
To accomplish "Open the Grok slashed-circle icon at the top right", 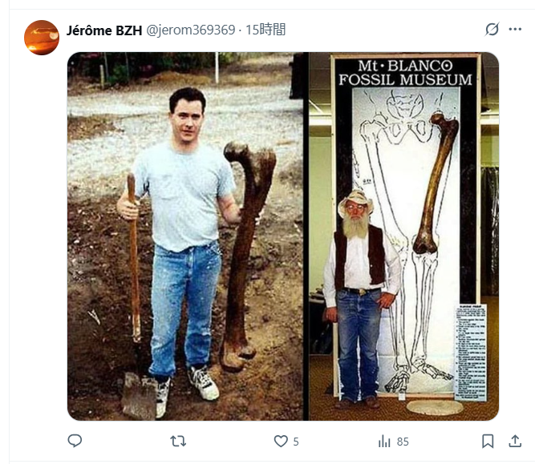I will coord(492,30).
